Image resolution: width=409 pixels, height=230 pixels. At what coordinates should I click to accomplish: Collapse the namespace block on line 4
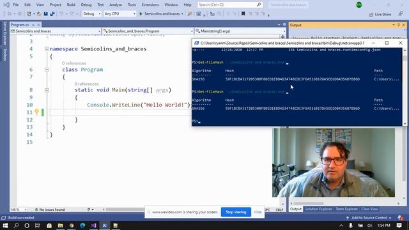[x=47, y=49]
